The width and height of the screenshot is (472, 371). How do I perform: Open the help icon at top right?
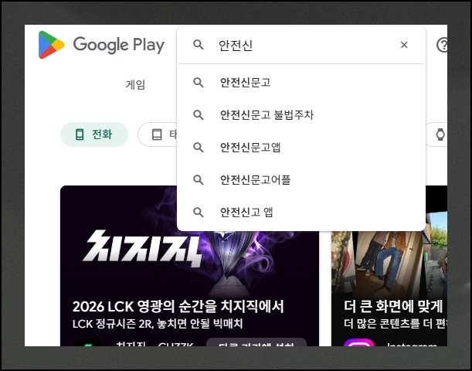(442, 45)
